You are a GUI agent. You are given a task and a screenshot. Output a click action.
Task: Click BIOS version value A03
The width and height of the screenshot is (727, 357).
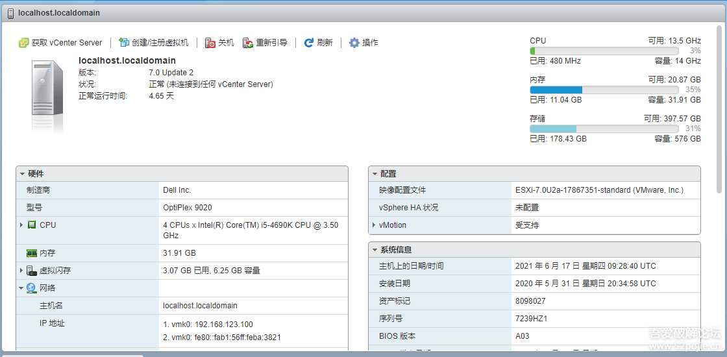pos(523,336)
